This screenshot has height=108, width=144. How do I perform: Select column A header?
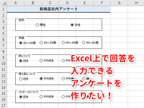tap(16, 3)
